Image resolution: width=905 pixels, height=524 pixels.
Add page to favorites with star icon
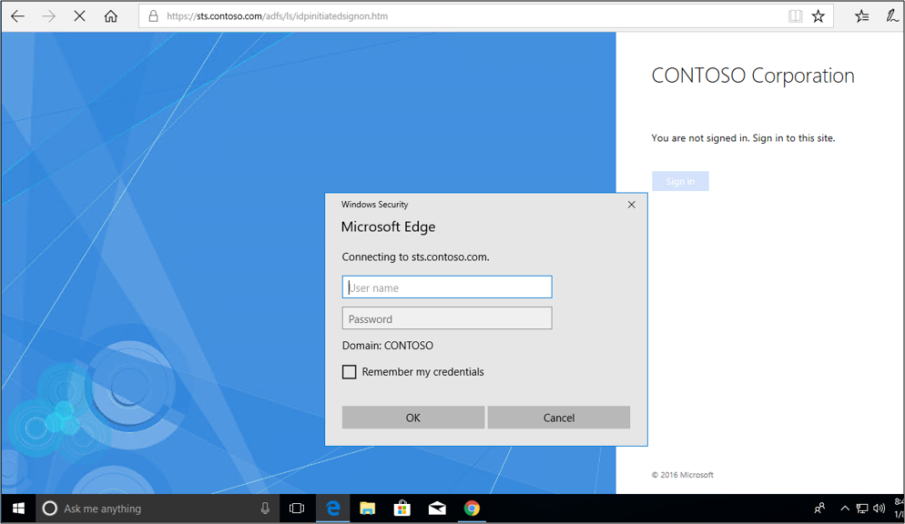point(818,16)
